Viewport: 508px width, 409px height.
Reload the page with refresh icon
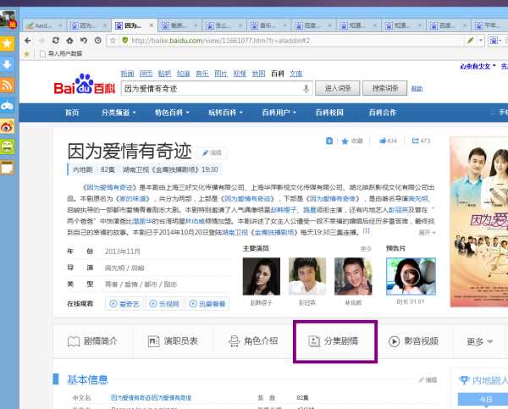56,41
